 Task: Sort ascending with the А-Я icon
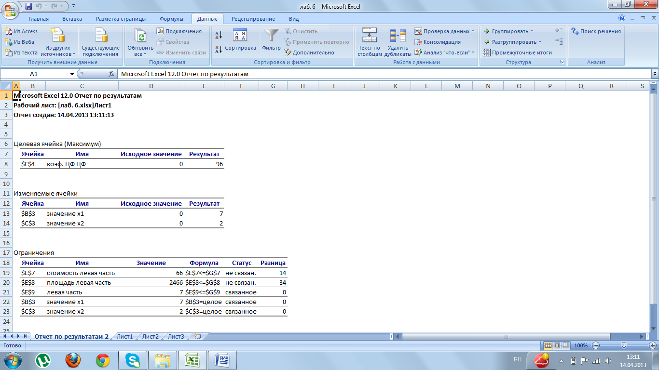point(218,35)
